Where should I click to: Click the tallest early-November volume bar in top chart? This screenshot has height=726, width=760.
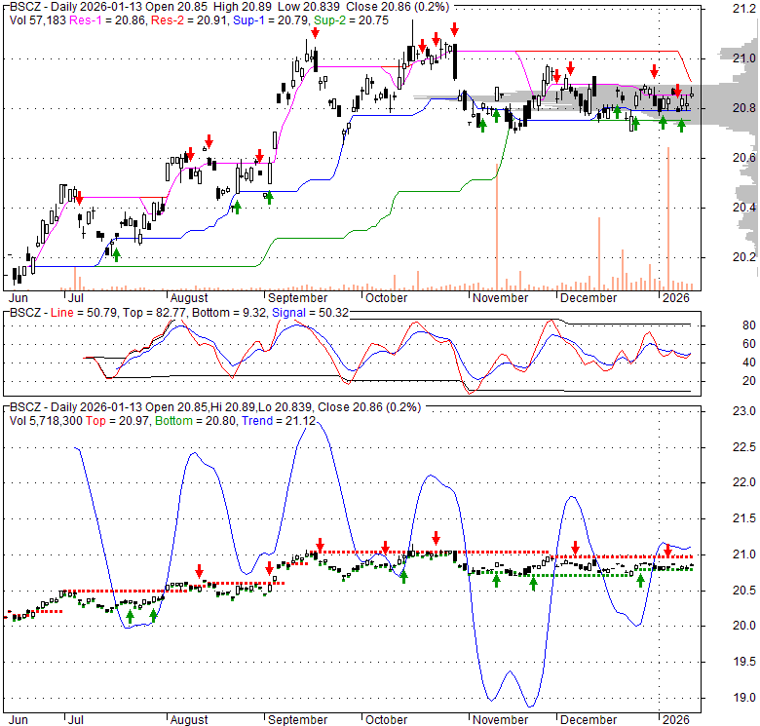pos(497,226)
